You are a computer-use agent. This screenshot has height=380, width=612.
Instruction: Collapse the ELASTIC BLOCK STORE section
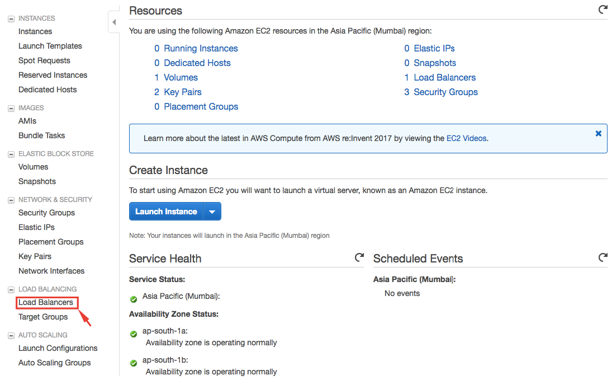point(11,154)
